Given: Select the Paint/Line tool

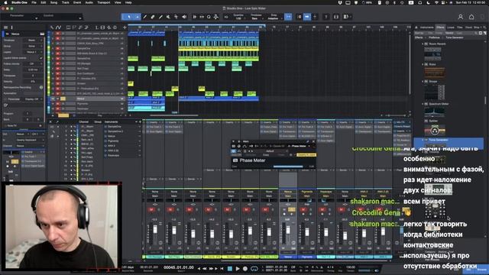Looking at the screenshot, I should [160, 17].
